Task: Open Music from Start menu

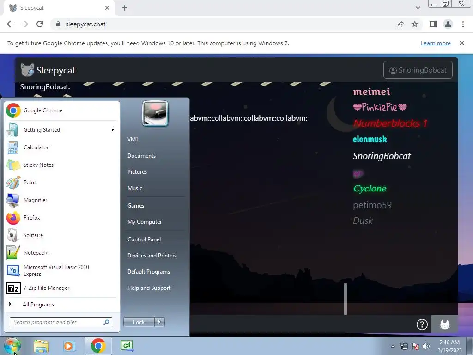Action: [x=135, y=188]
